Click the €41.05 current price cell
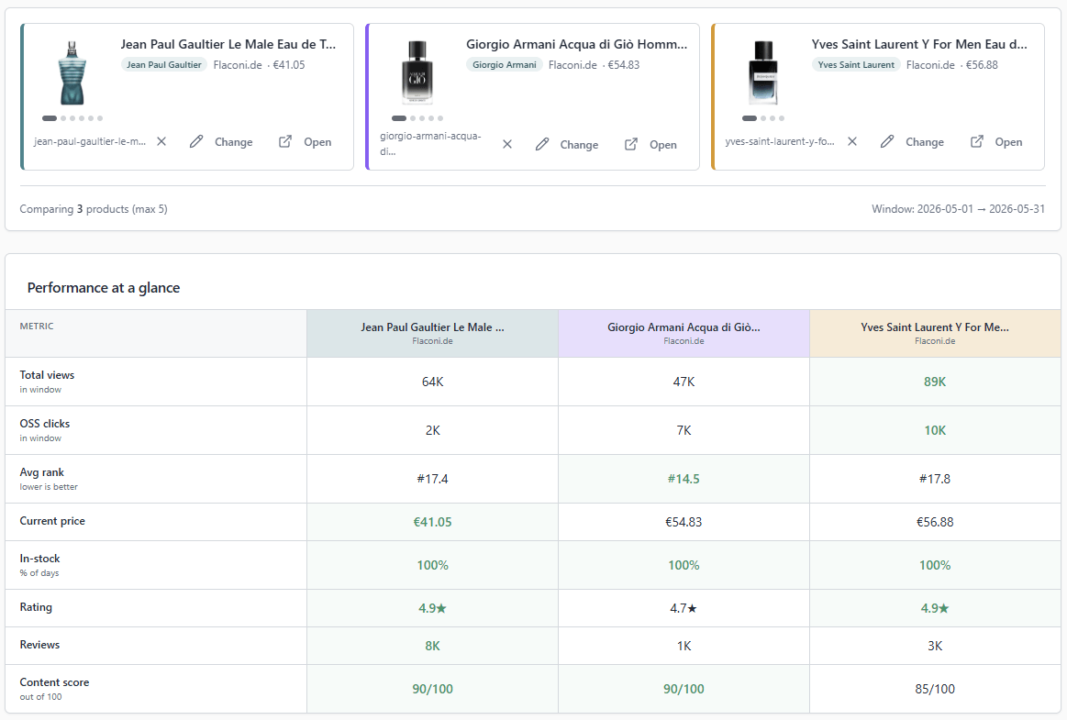Viewport: 1067px width, 720px height. coord(433,522)
